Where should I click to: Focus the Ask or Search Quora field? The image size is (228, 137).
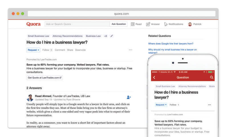(x=77, y=24)
